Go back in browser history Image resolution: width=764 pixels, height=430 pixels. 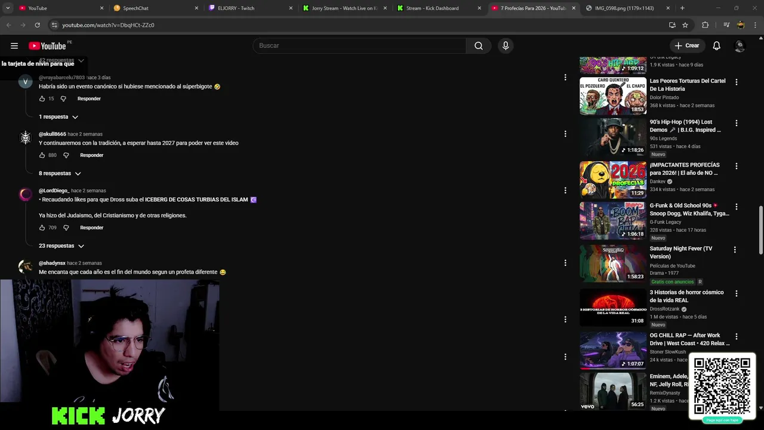(8, 25)
